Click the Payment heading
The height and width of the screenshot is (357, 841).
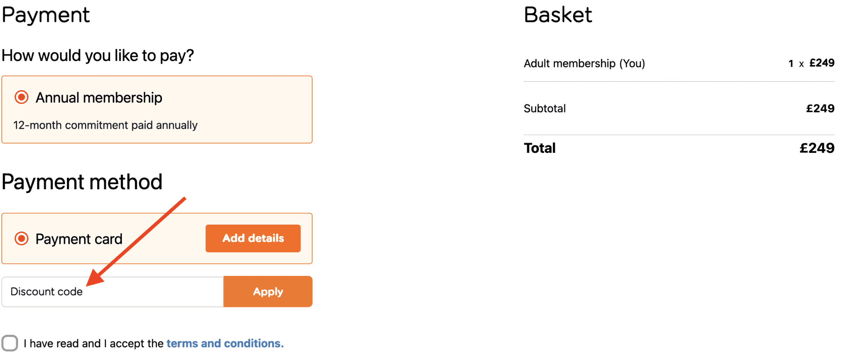pyautogui.click(x=46, y=15)
